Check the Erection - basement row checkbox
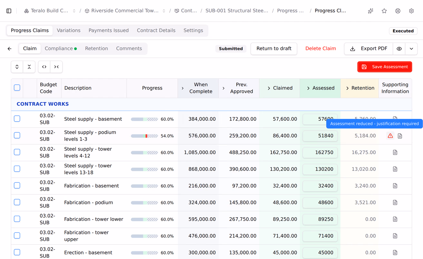The image size is (423, 259). [x=17, y=252]
